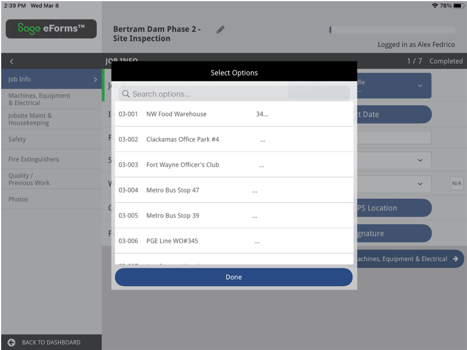
Task: Click Back to Dashboard link
Action: pos(51,342)
